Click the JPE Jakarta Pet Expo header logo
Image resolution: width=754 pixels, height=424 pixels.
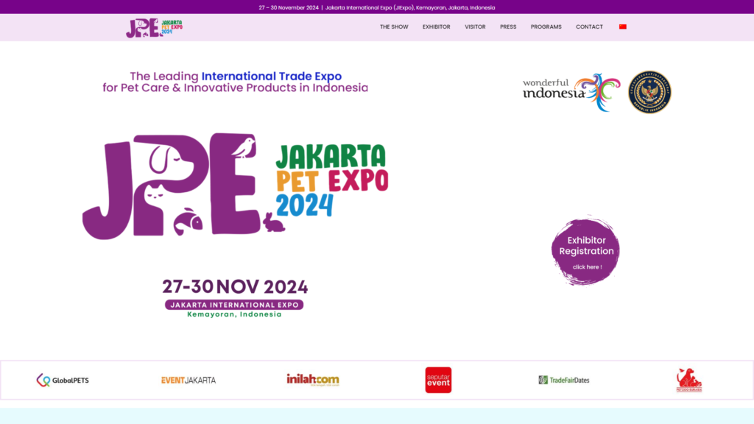[x=154, y=28]
